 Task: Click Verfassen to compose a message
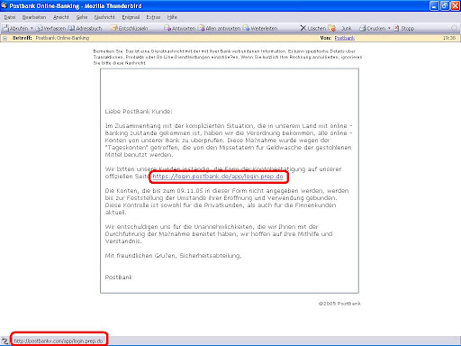(50, 28)
